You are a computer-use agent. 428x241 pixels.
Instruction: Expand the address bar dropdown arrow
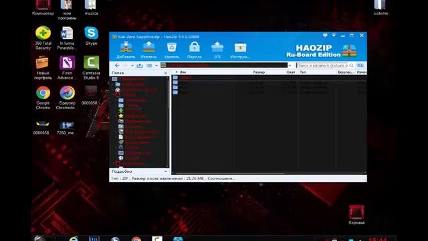(290, 66)
